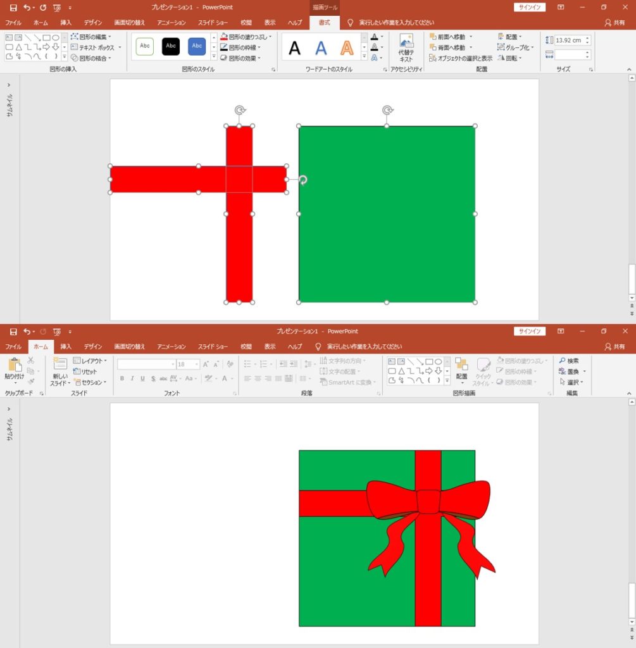Insert a テキスト ボックス (Text Box)

pos(92,47)
